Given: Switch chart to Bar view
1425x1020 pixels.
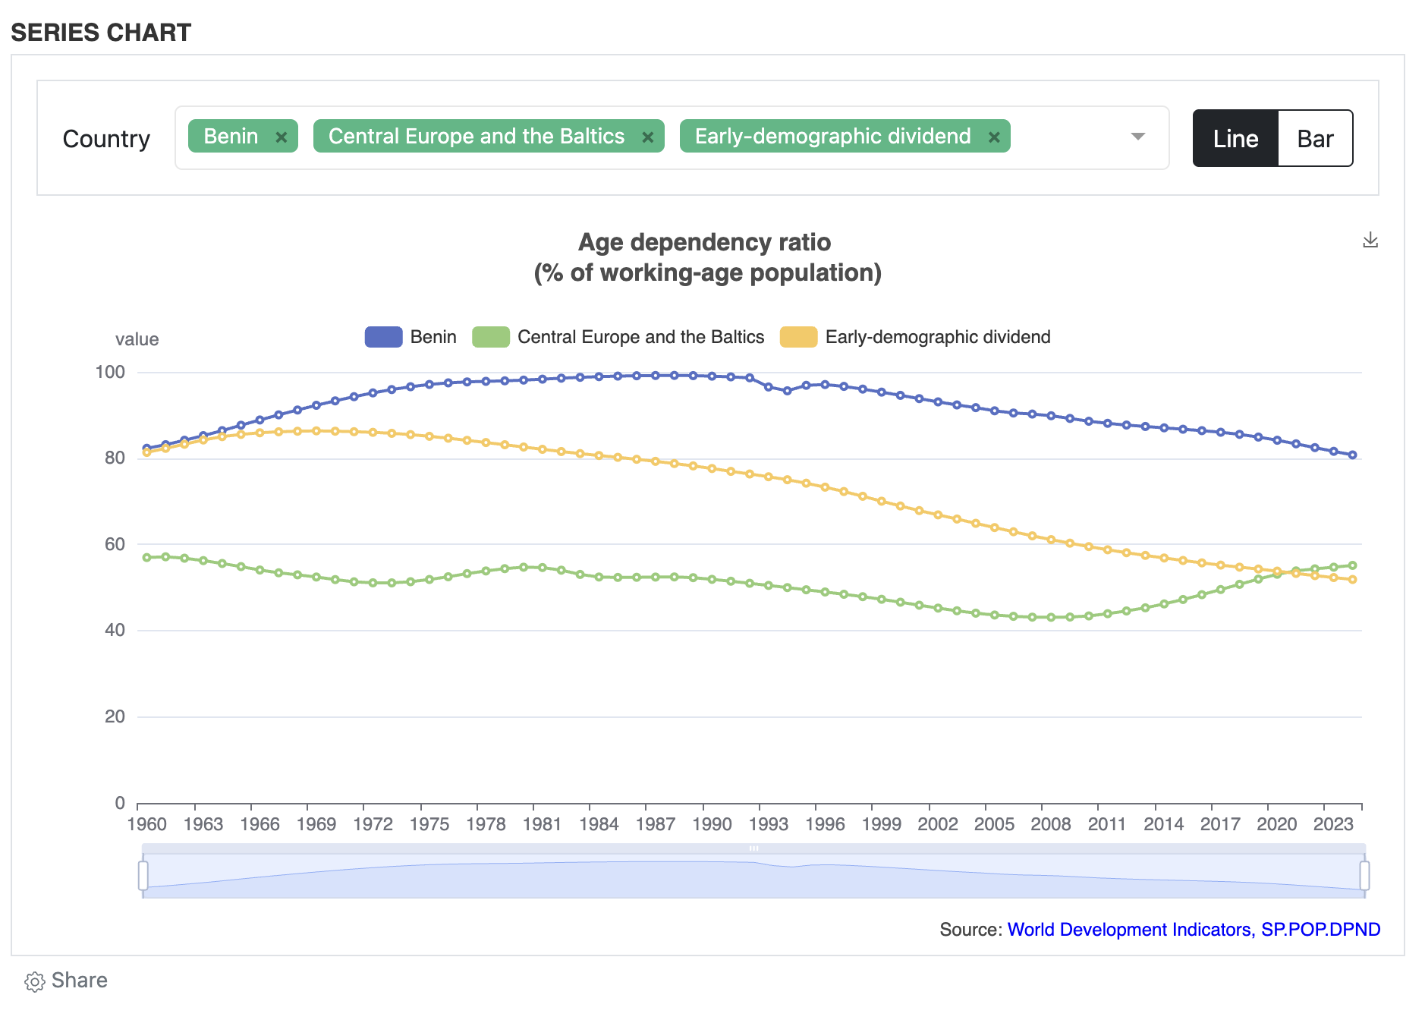Looking at the screenshot, I should click(x=1314, y=139).
